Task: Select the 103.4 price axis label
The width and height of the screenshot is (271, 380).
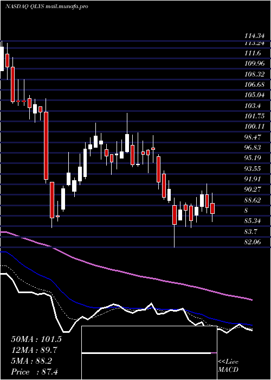Action: 253,106
